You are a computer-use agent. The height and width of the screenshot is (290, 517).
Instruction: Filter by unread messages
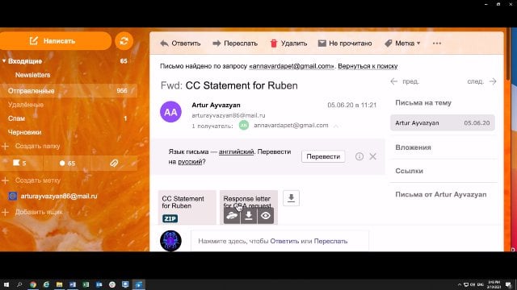(67, 163)
